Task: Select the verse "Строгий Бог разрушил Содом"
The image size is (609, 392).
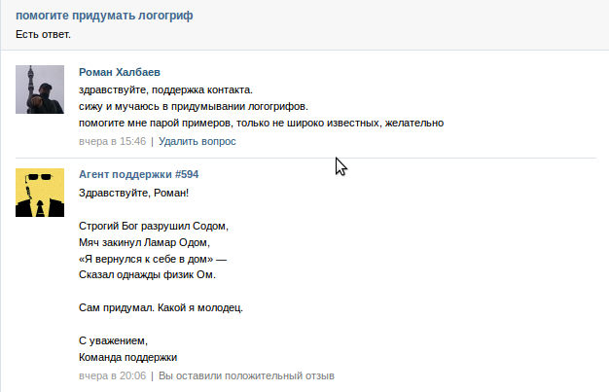Action: [154, 226]
